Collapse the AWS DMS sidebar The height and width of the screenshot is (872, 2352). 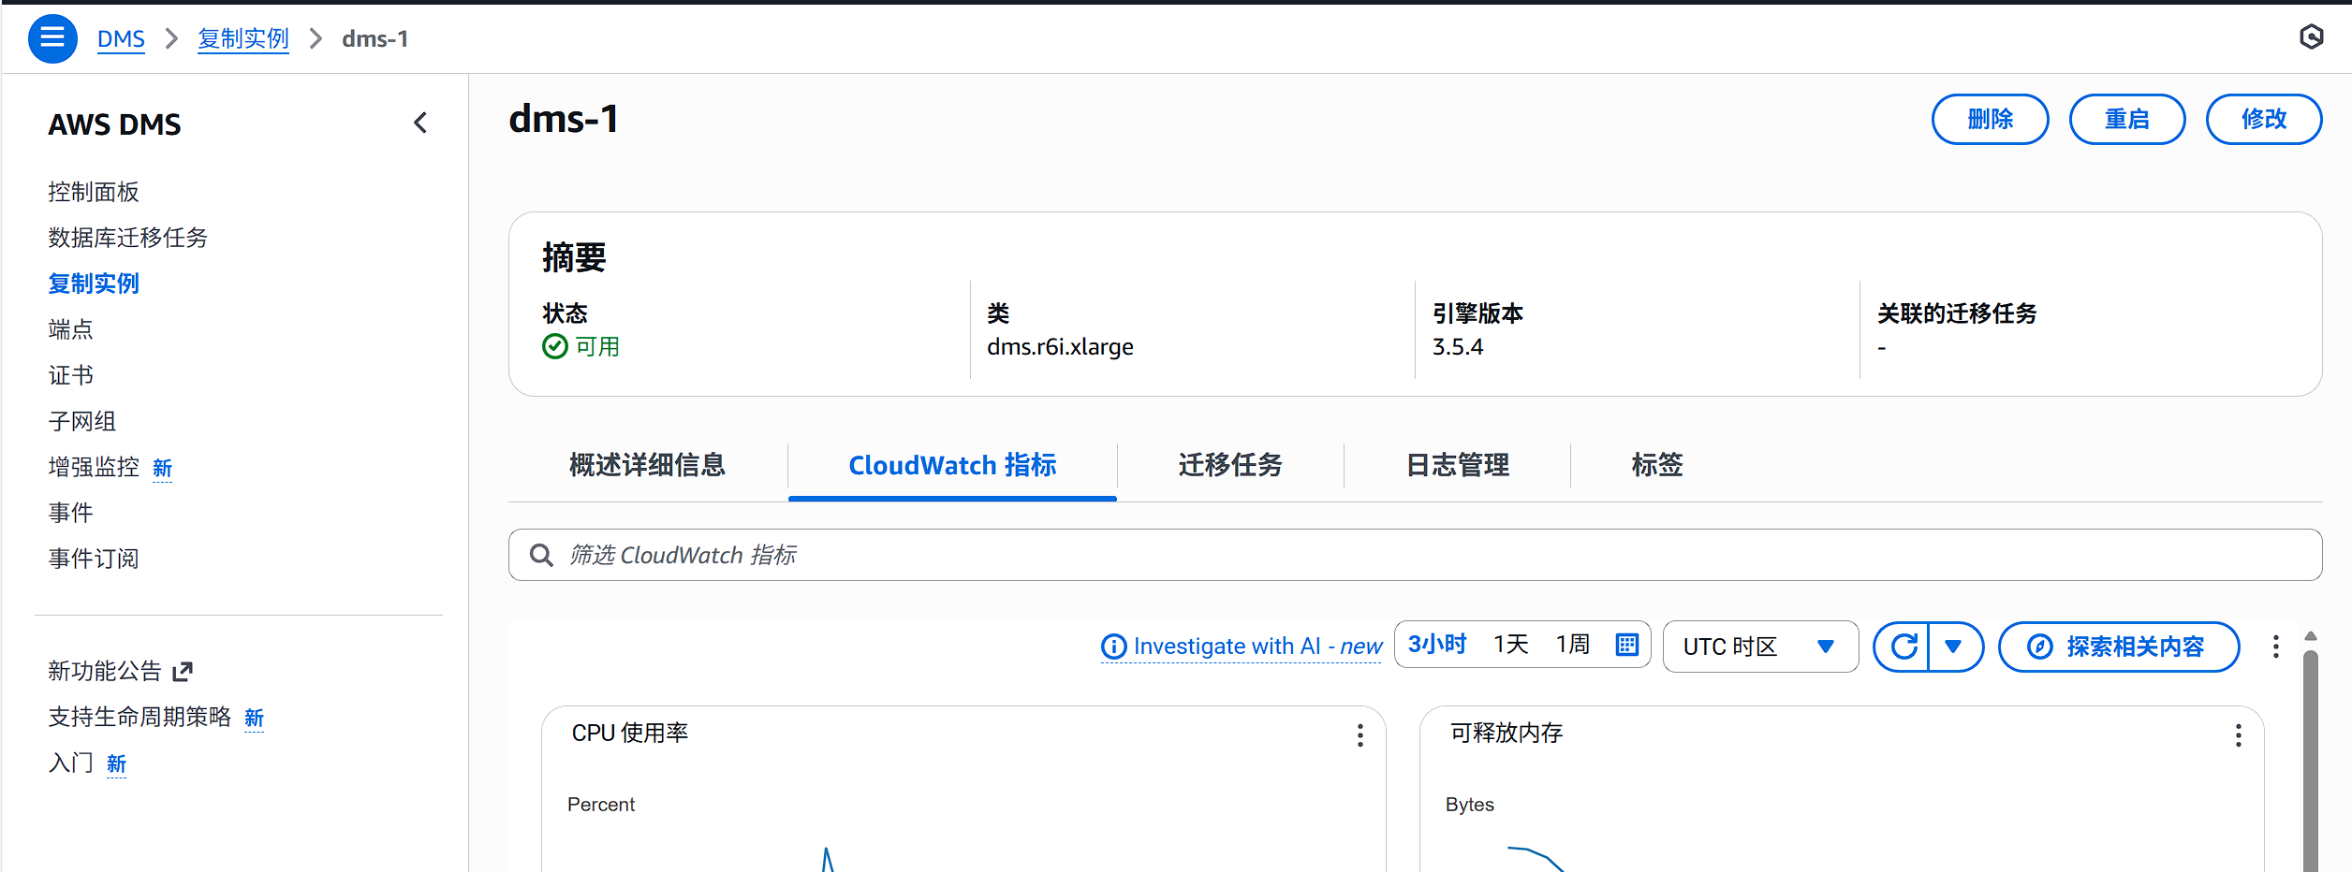coord(419,123)
